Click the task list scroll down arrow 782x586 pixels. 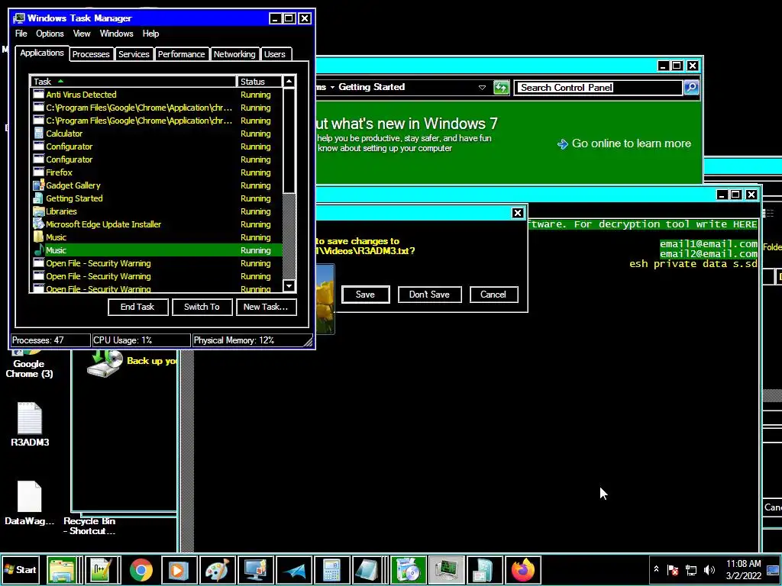(289, 285)
